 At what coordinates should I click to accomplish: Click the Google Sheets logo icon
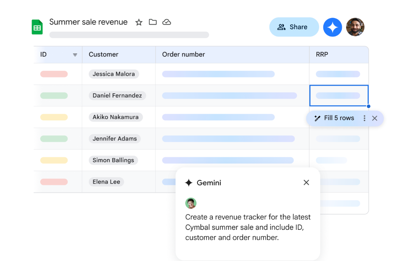(37, 27)
